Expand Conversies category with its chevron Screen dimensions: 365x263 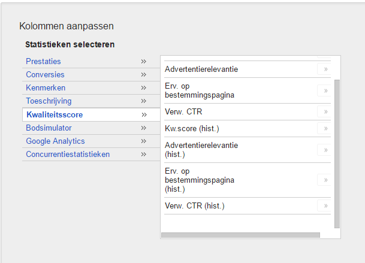[x=144, y=75]
